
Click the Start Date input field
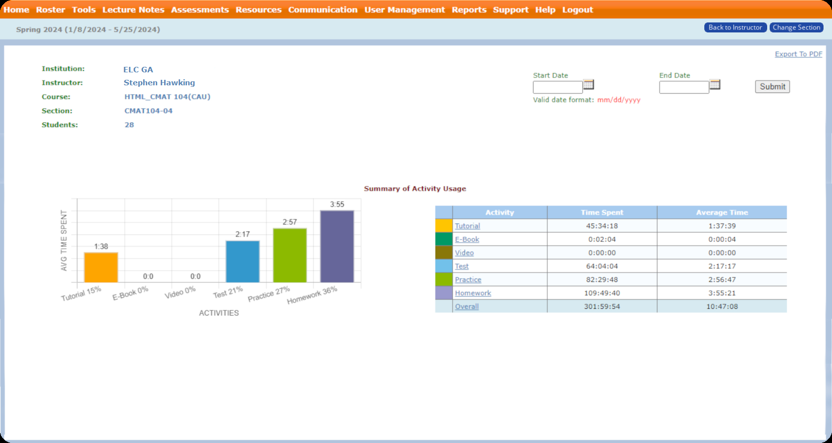coord(558,87)
